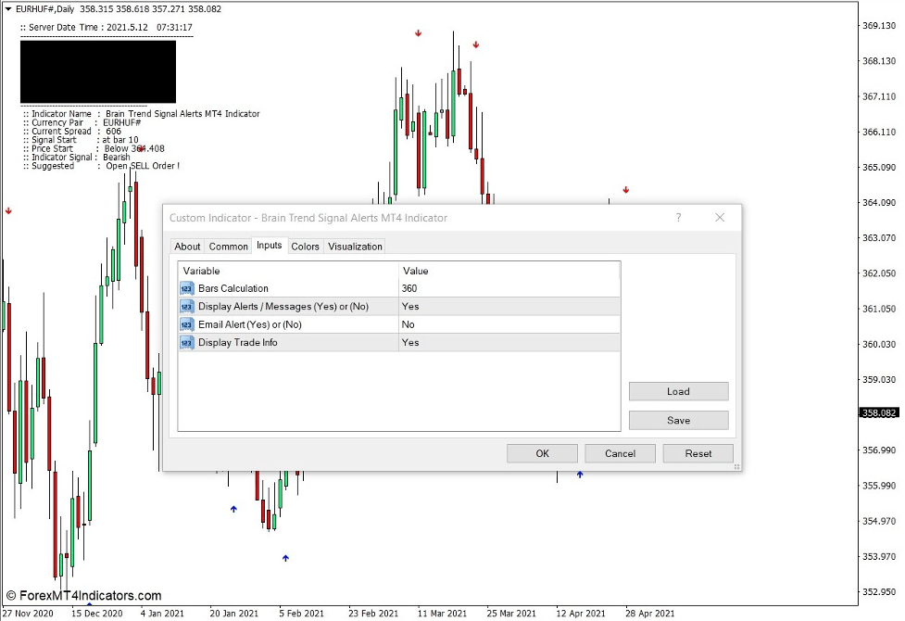Click the 123 icon beside Display Alerts / Messages
Image resolution: width=905 pixels, height=621 pixels.
pos(186,306)
